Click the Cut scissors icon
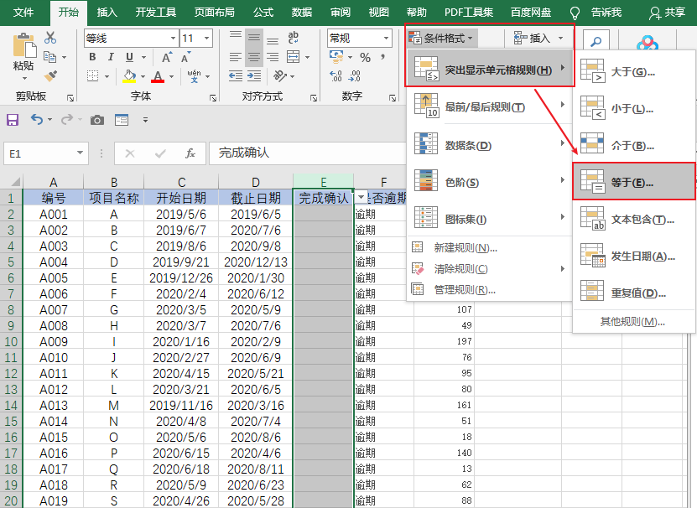697x508 pixels. (50, 38)
